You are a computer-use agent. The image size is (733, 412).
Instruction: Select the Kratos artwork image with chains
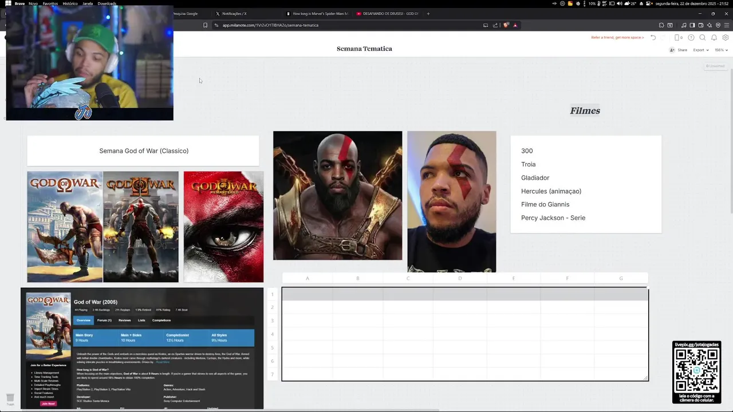tap(337, 195)
